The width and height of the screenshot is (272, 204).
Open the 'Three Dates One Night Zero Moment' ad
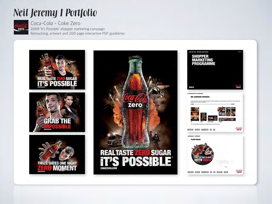click(57, 154)
